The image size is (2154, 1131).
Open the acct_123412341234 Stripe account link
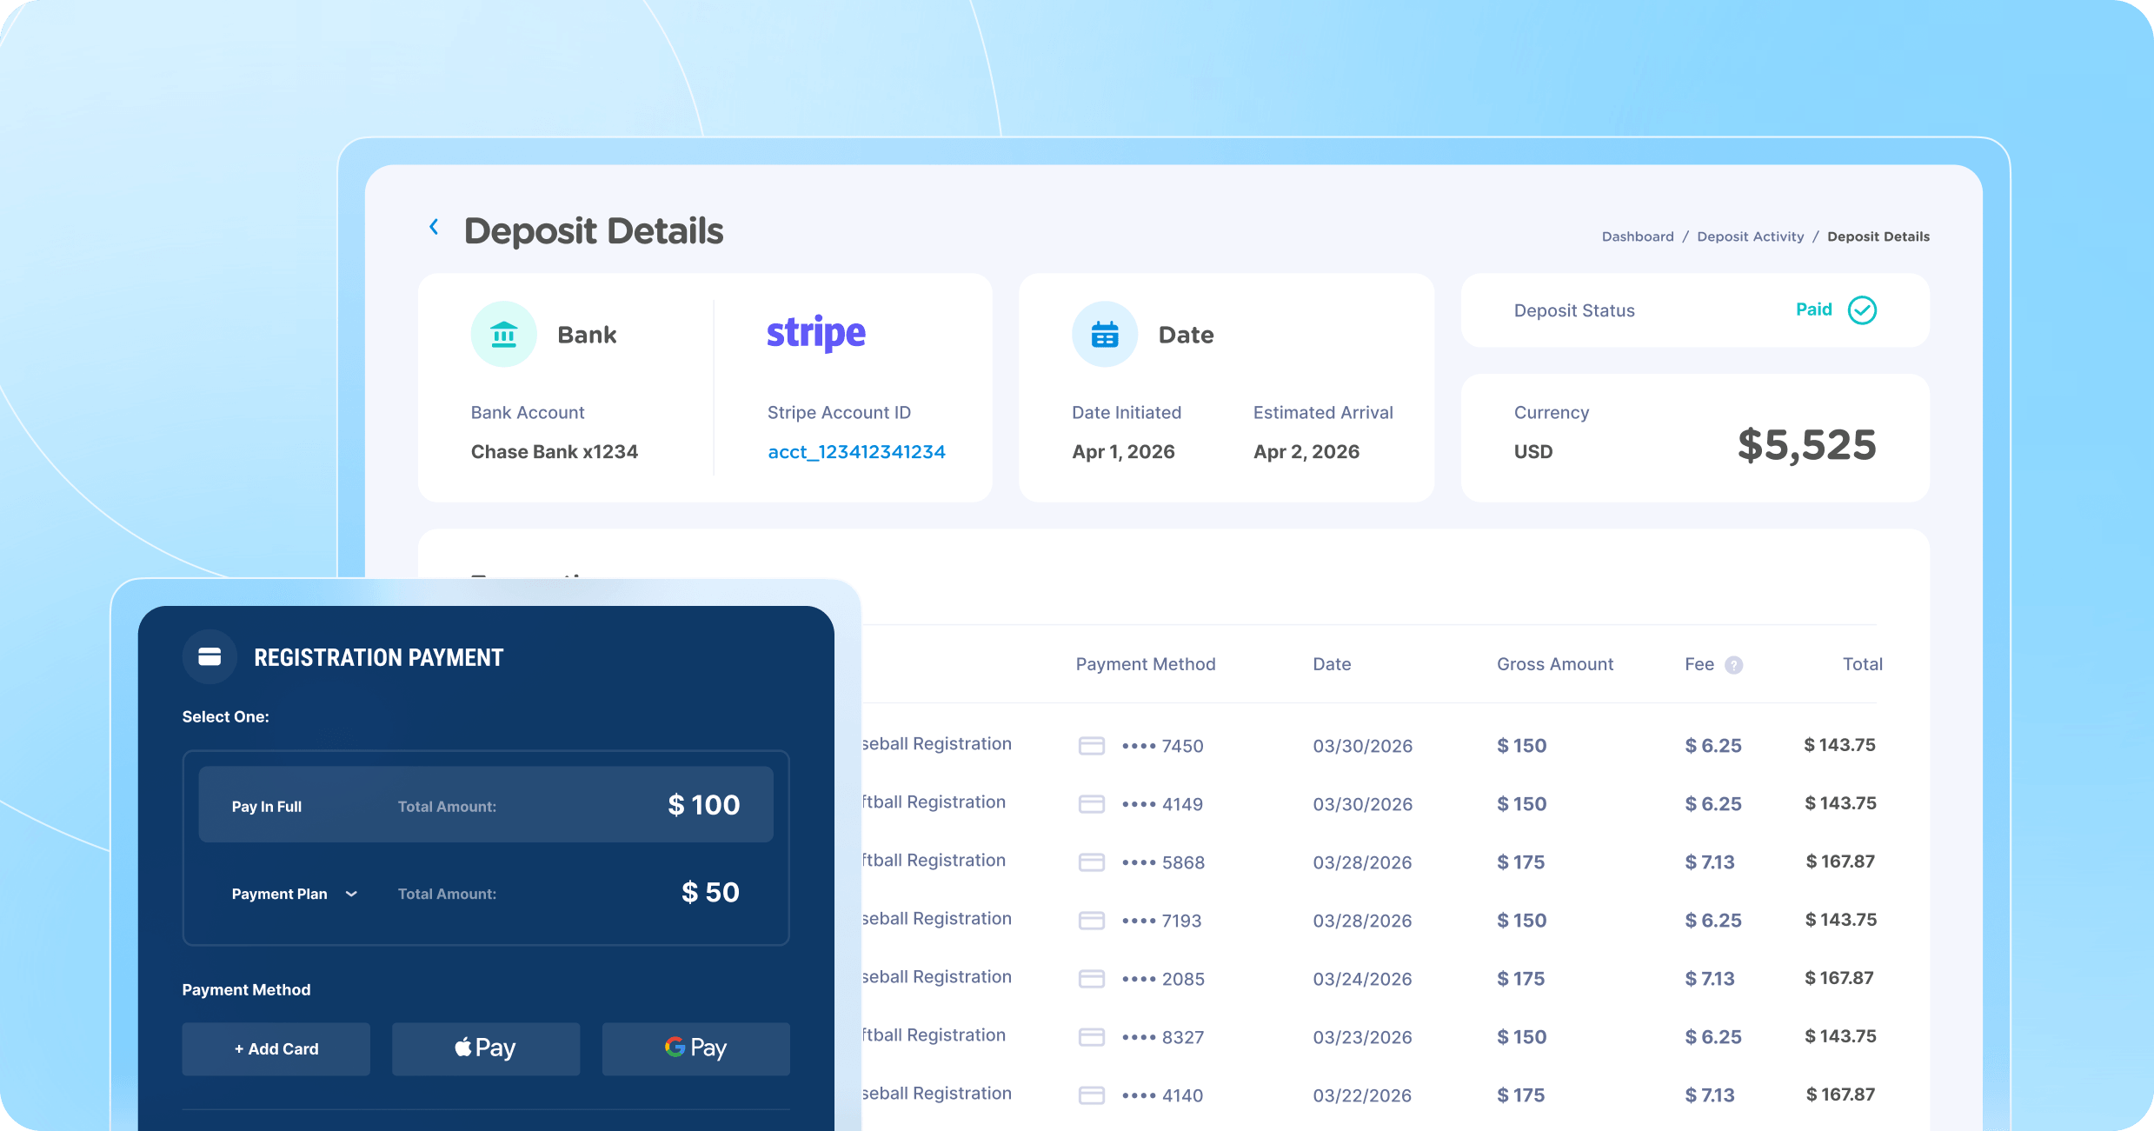point(856,452)
